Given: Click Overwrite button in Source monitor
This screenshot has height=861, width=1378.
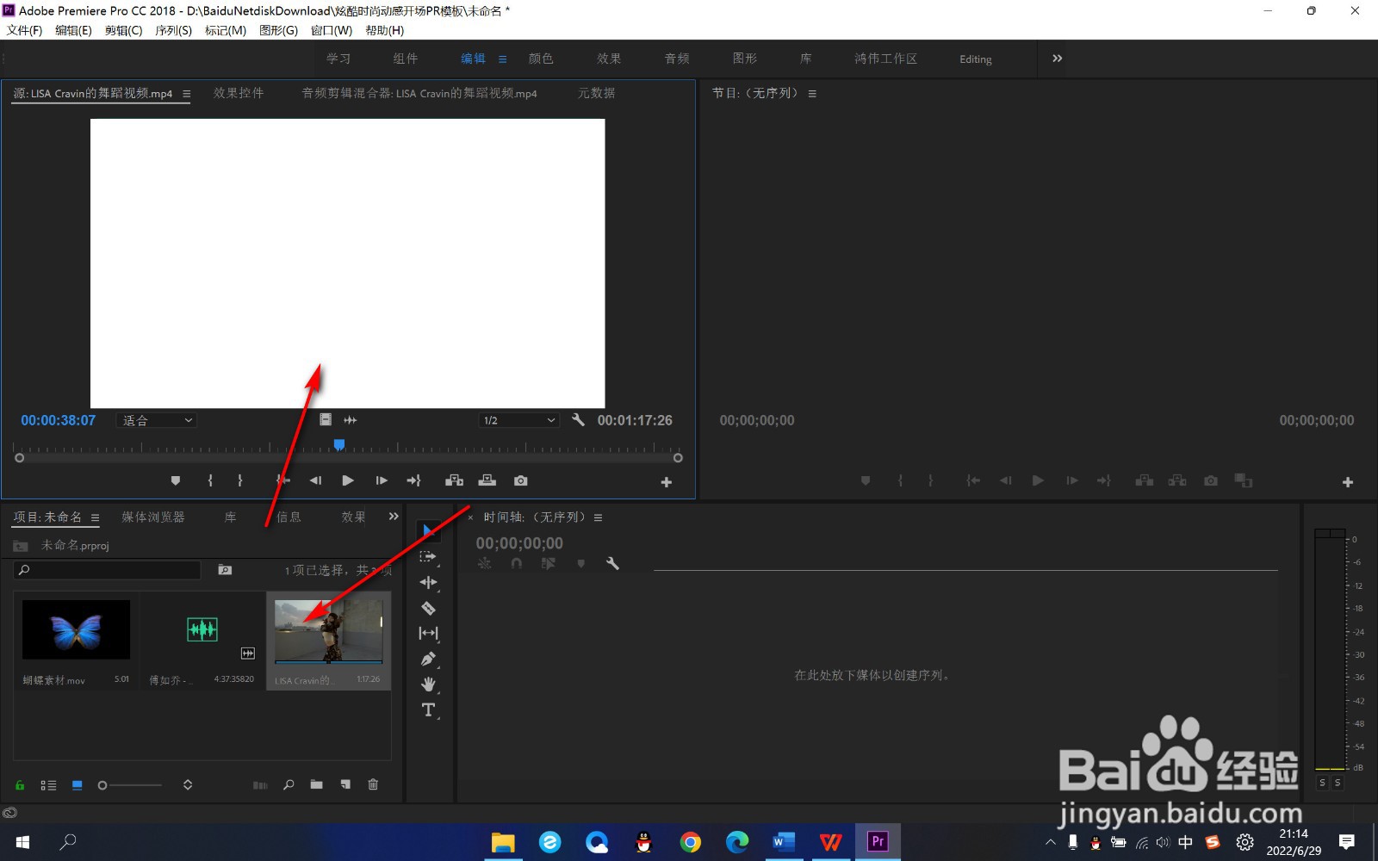Looking at the screenshot, I should coord(487,480).
